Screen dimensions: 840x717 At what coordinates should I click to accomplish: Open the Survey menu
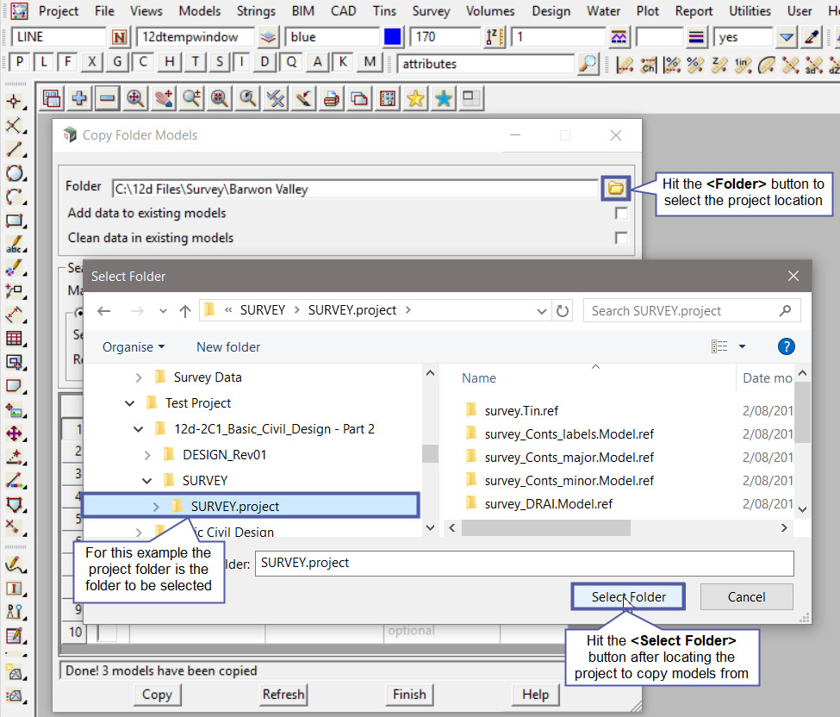431,11
